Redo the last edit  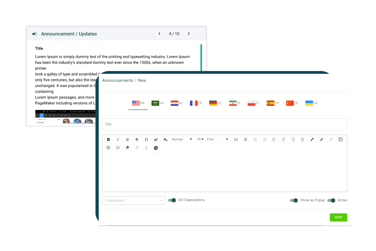click(x=146, y=148)
